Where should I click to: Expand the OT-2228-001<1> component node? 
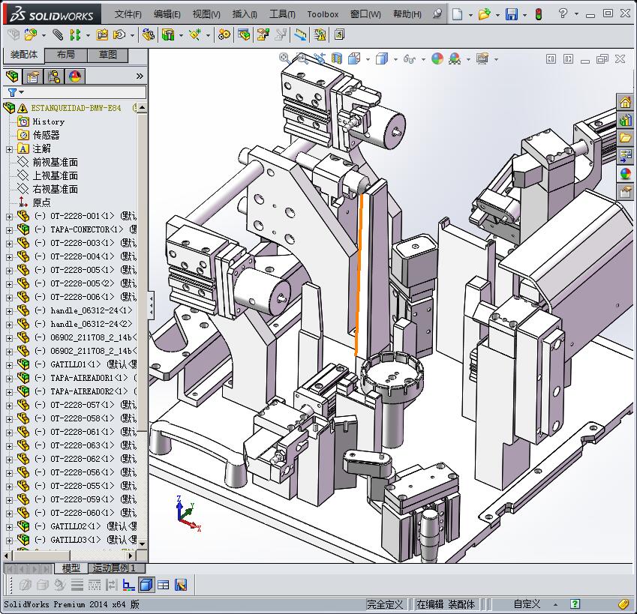point(9,217)
